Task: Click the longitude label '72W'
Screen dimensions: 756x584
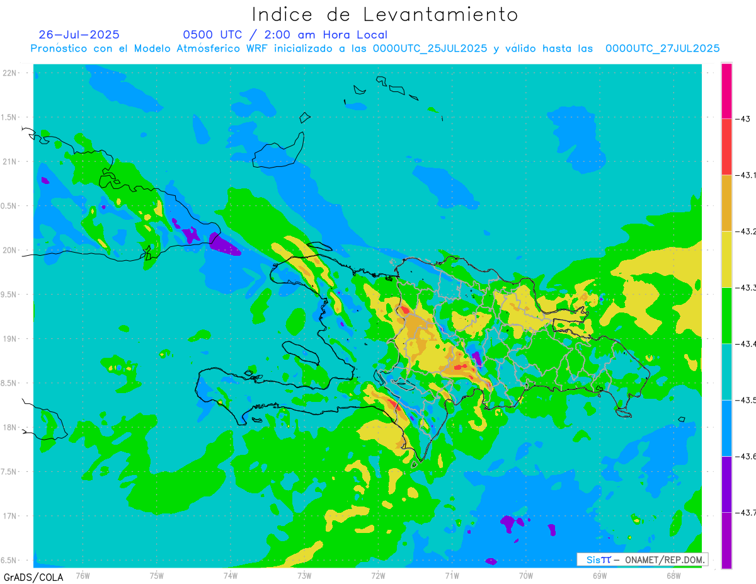Action: [378, 575]
